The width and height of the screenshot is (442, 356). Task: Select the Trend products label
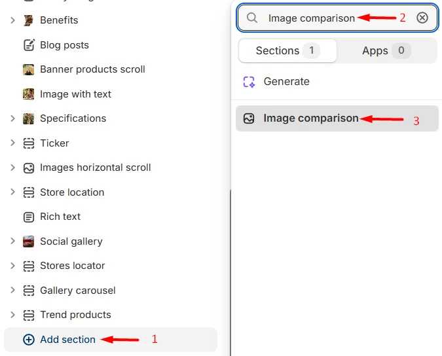tap(75, 315)
